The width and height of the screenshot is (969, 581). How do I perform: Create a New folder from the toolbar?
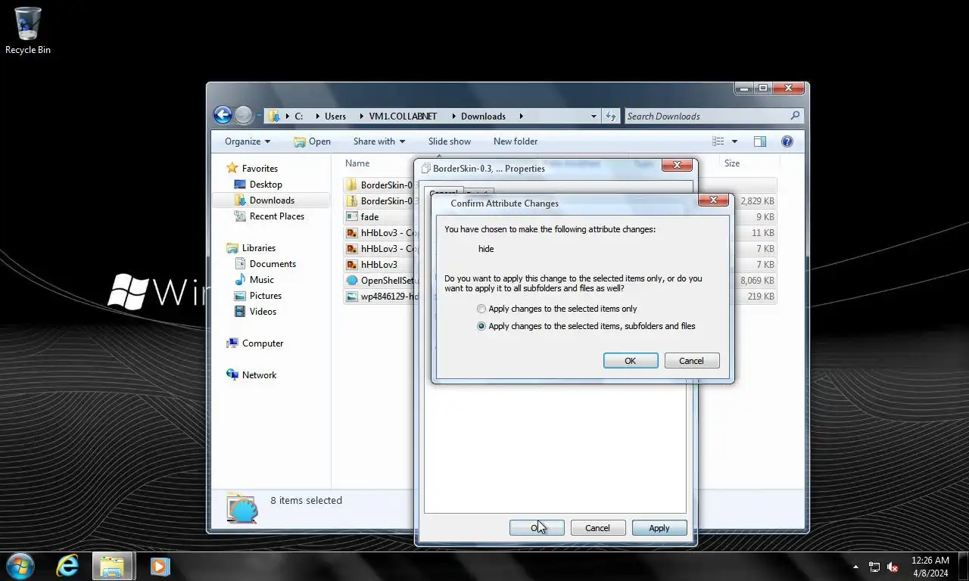[516, 141]
